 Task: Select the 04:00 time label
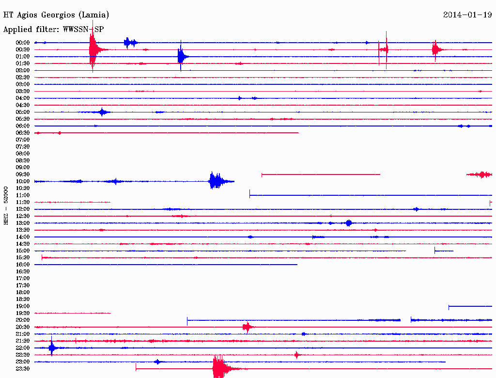coord(22,98)
